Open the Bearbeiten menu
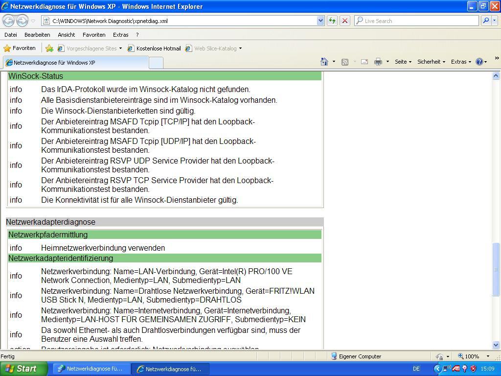 37,35
